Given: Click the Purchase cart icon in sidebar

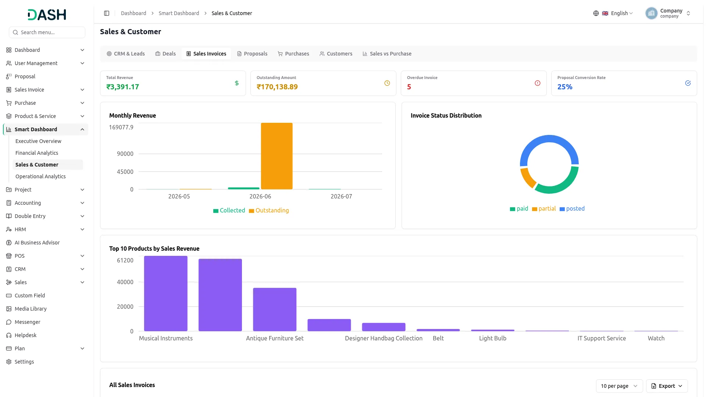Looking at the screenshot, I should pos(9,103).
